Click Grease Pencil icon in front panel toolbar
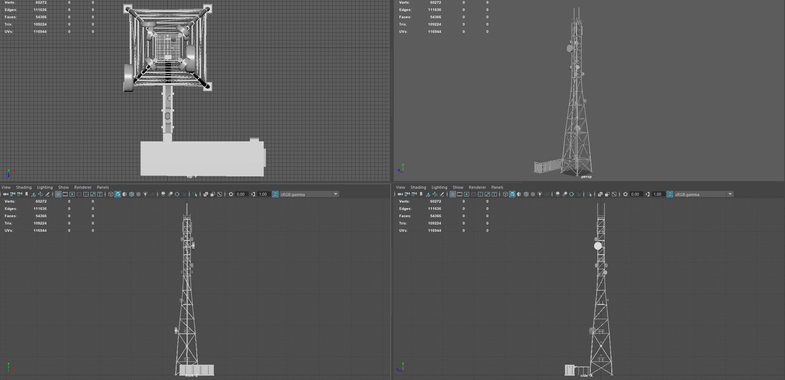The height and width of the screenshot is (380, 785). [47, 194]
